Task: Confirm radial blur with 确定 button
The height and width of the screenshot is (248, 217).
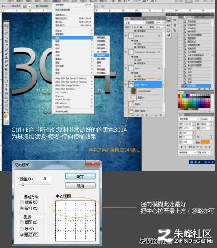Action: click(80, 176)
